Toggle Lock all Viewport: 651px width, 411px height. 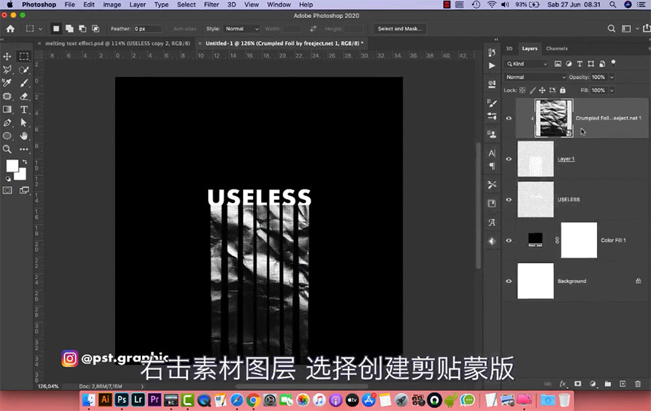563,90
